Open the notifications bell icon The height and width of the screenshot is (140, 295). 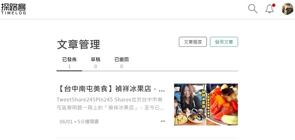269,9
